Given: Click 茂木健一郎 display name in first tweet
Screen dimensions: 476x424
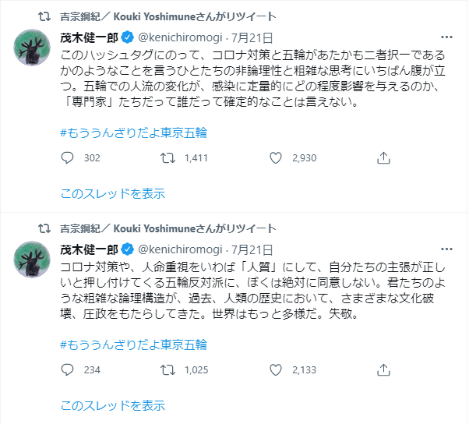Looking at the screenshot, I should [89, 36].
